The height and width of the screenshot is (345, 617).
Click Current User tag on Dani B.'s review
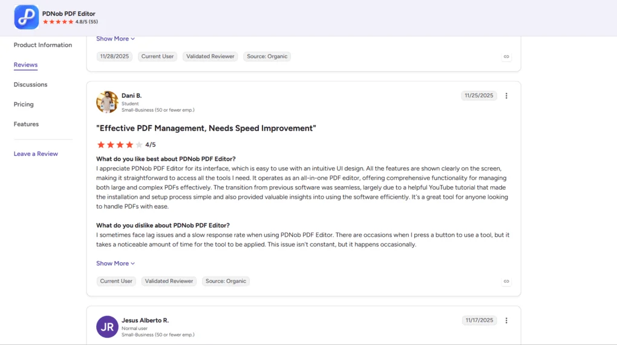[x=116, y=281]
